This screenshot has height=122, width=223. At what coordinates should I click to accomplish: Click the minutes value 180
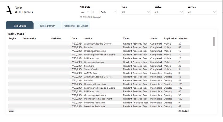(x=180, y=84)
